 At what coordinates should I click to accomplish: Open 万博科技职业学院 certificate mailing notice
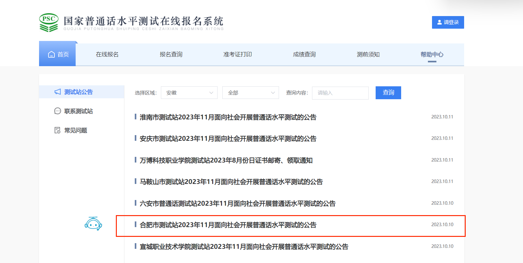[x=226, y=160]
